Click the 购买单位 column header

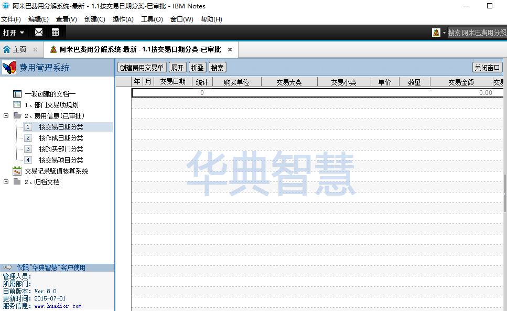(236, 82)
